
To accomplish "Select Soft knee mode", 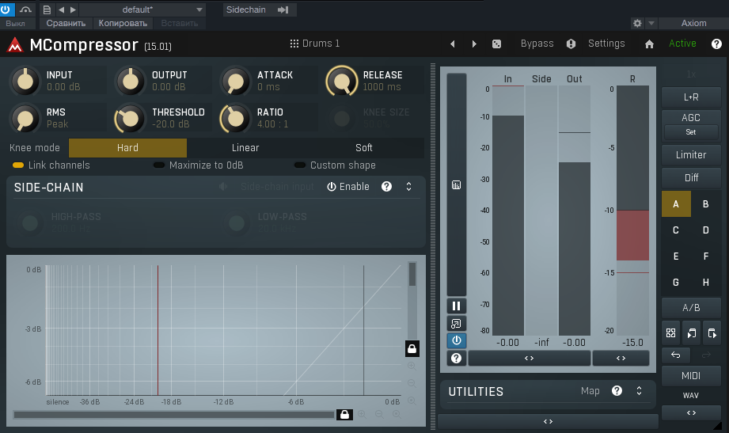I will (x=364, y=148).
